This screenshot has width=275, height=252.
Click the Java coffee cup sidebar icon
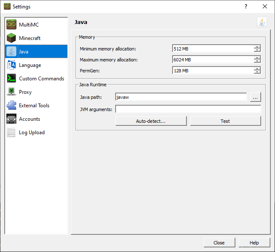pyautogui.click(x=11, y=51)
